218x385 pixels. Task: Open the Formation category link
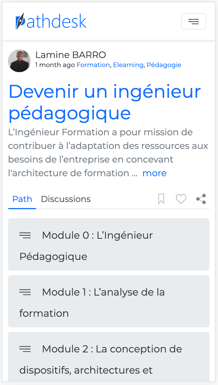tap(93, 65)
